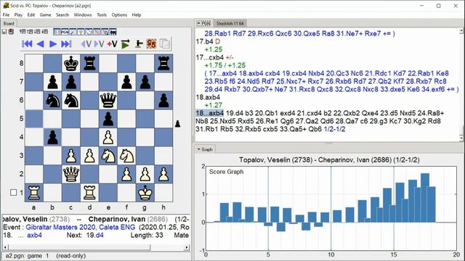The image size is (465, 261).
Task: Click the trophy crosstable toolbar icon
Action: pyautogui.click(x=81, y=32)
